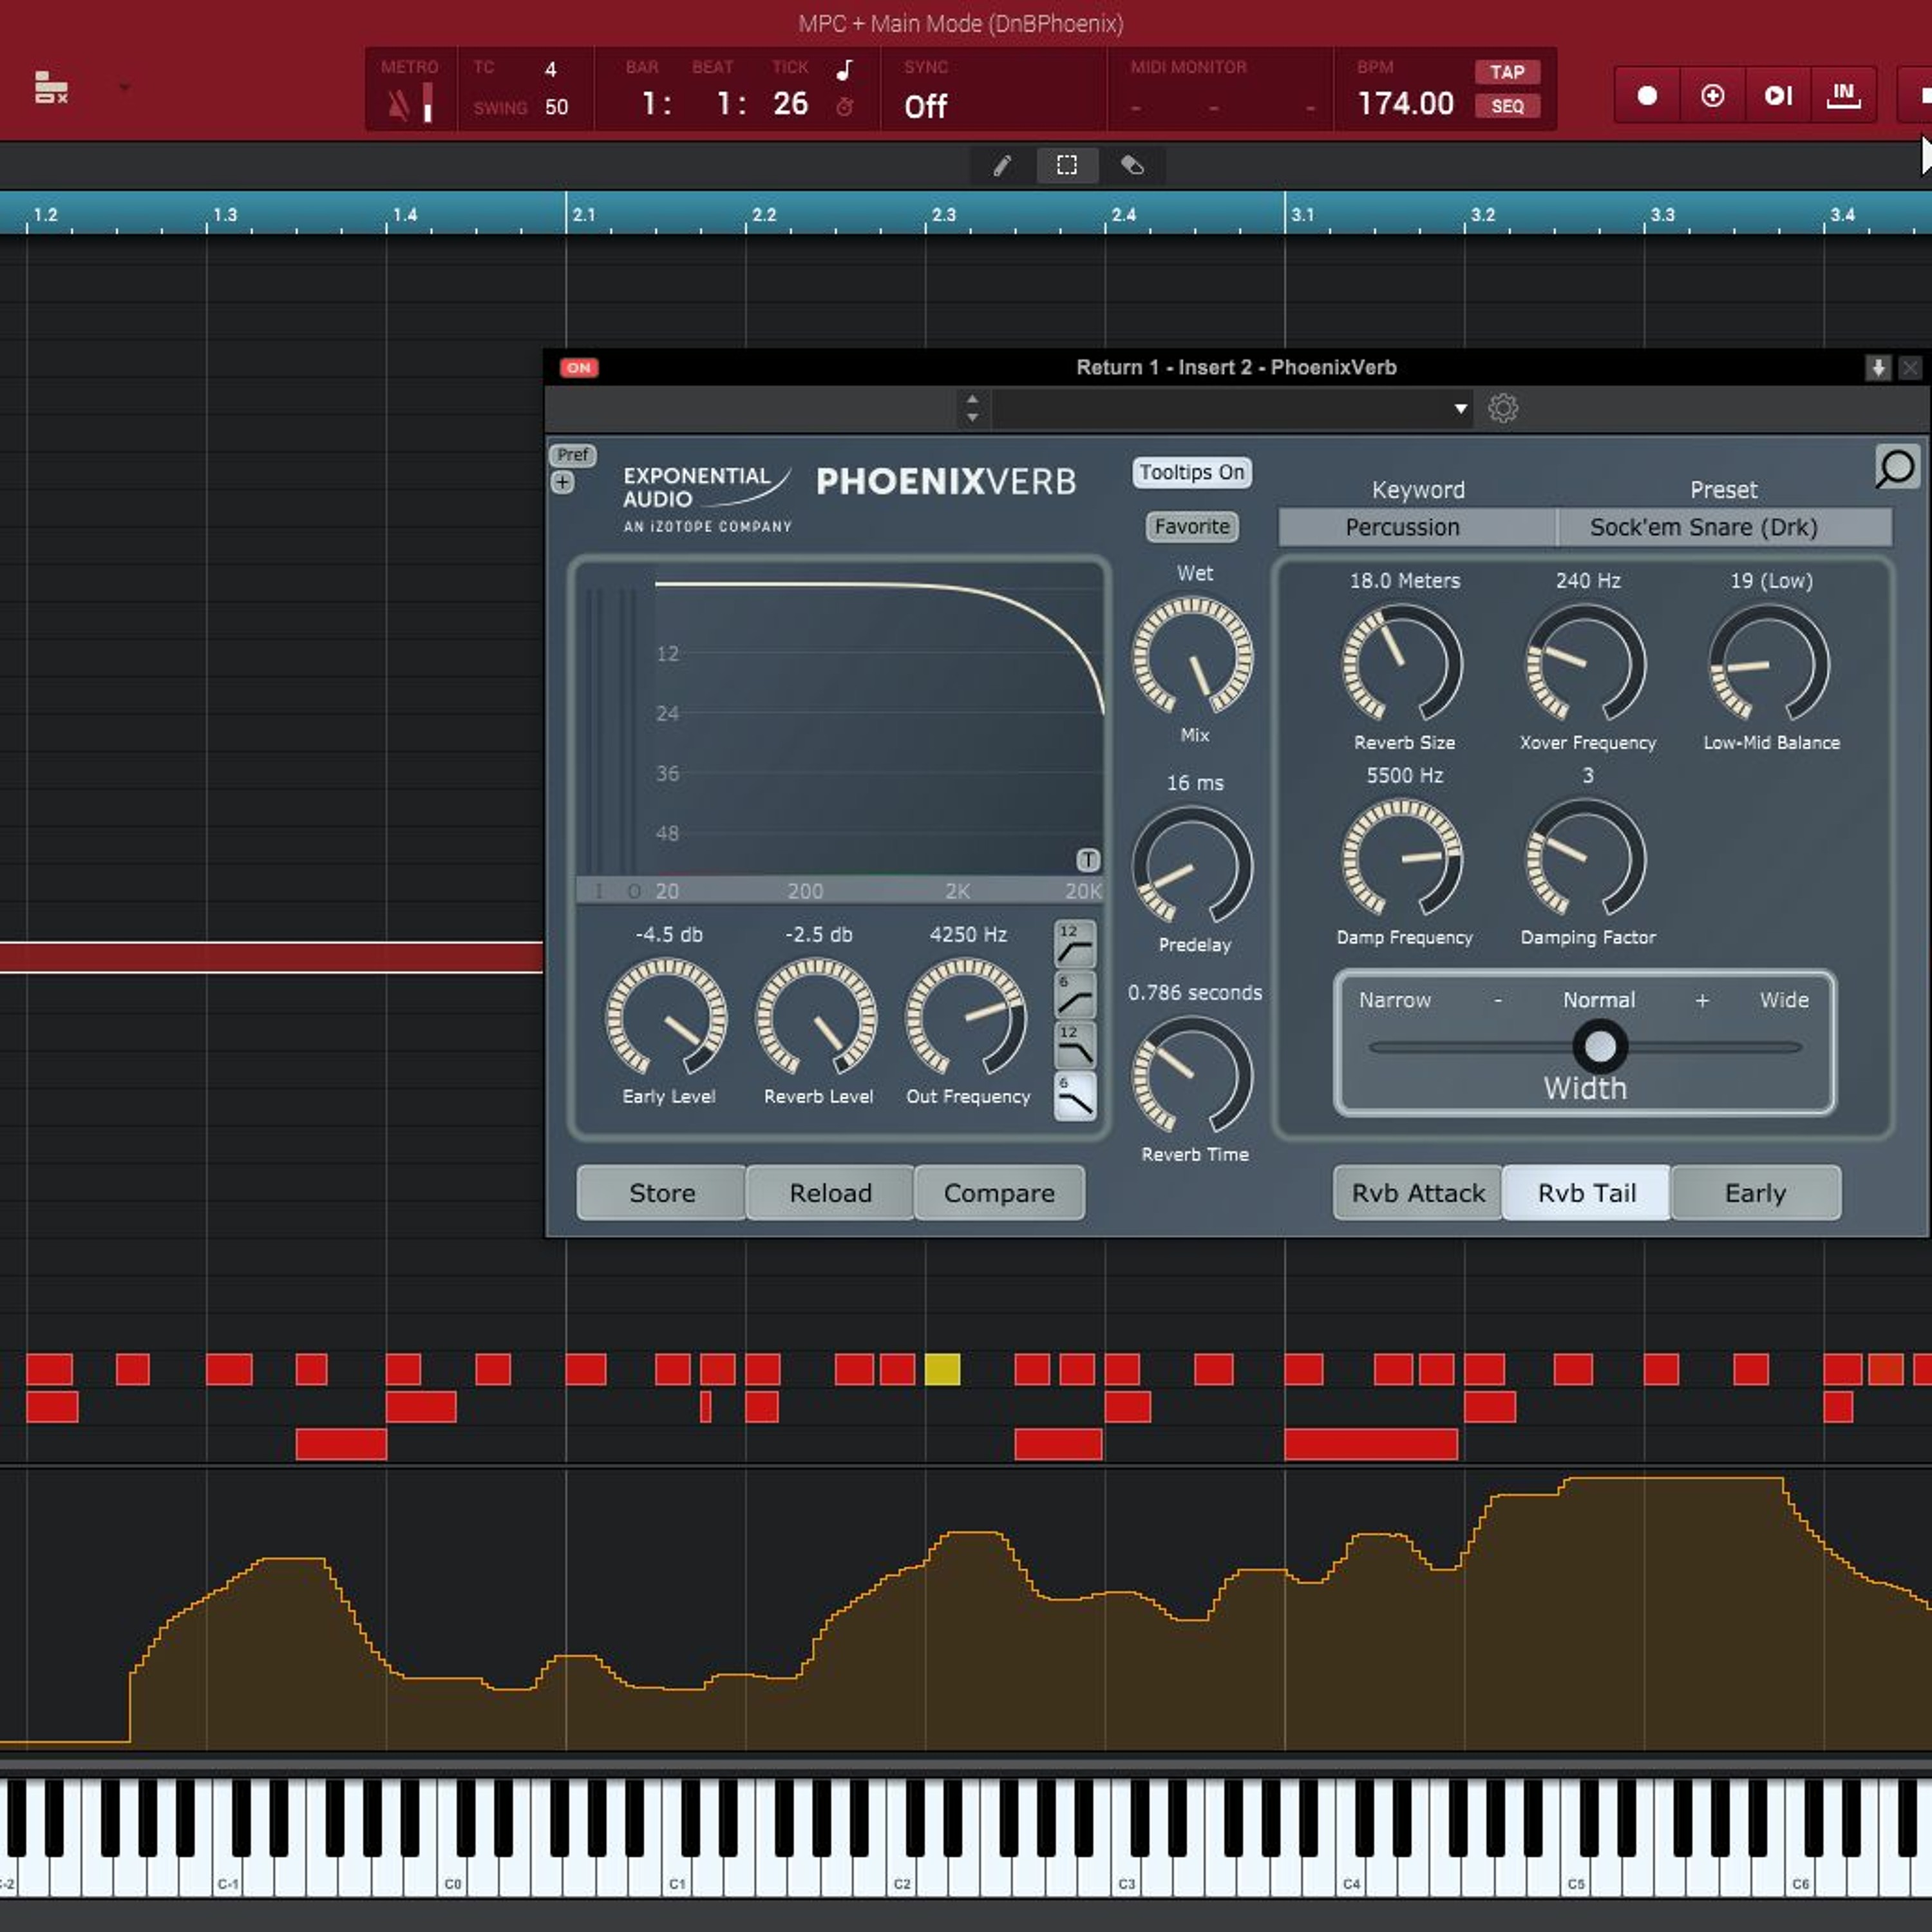
Task: Select the 6 dB low-pass filter button
Action: coord(1075,1097)
